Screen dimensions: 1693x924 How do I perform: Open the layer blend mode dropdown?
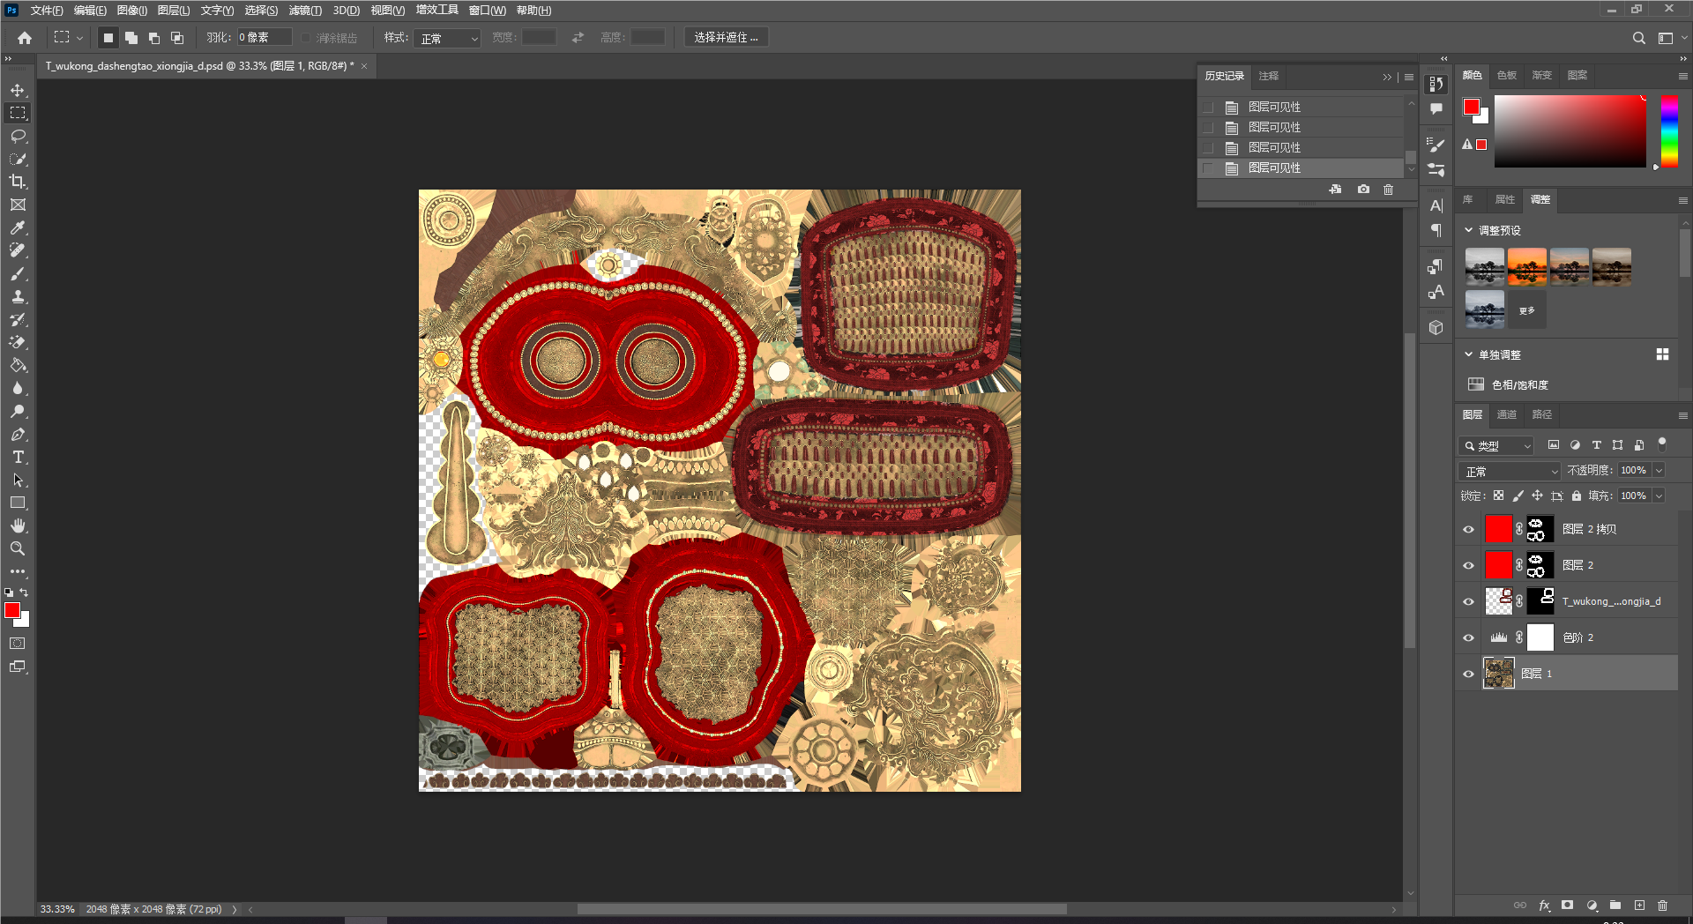[x=1510, y=471]
